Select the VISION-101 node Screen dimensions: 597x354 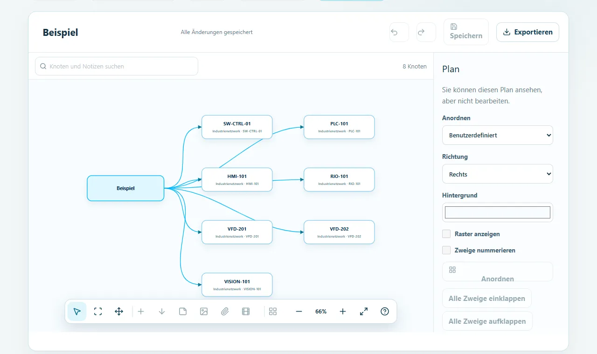(237, 285)
